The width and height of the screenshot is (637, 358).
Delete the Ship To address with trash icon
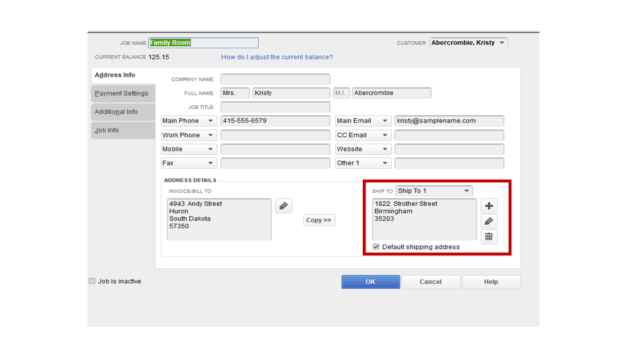(488, 236)
